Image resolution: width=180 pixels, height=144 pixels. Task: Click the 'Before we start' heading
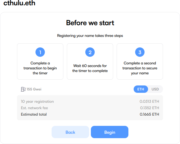pos(90,23)
